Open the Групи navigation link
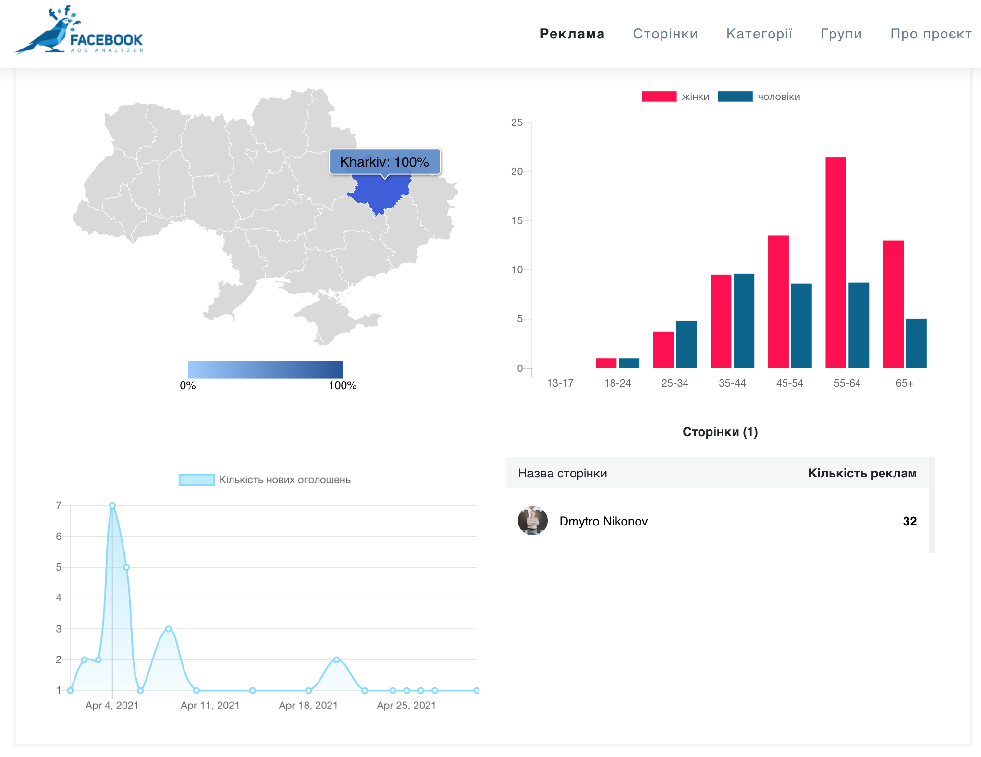This screenshot has width=981, height=757. (x=841, y=34)
